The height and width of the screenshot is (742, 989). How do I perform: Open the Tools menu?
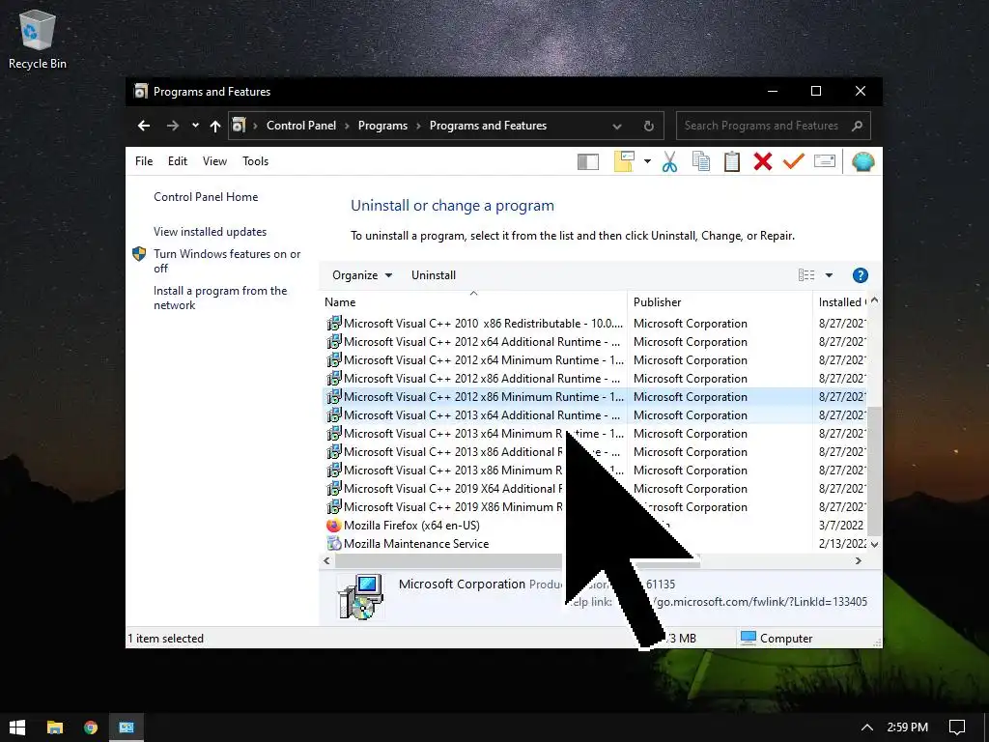(x=255, y=161)
